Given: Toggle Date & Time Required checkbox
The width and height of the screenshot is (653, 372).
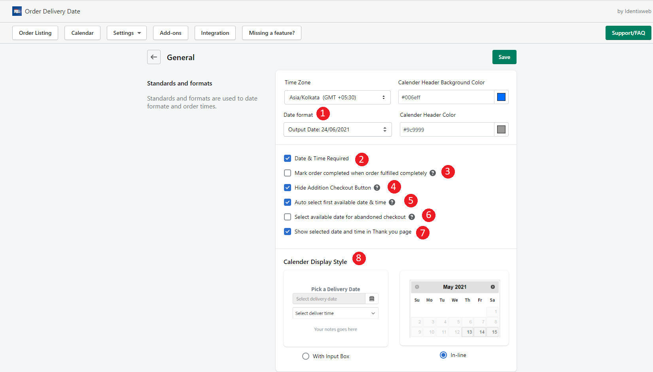Looking at the screenshot, I should (x=288, y=158).
